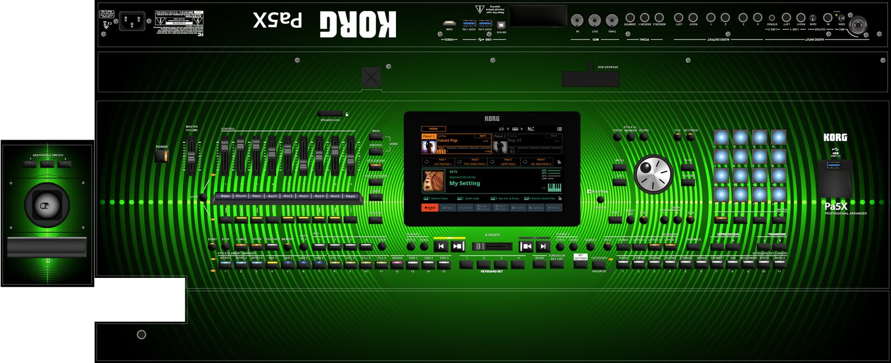Image resolution: width=891 pixels, height=363 pixels.
Task: Toggle the SPLIT button
Action: coord(608,246)
